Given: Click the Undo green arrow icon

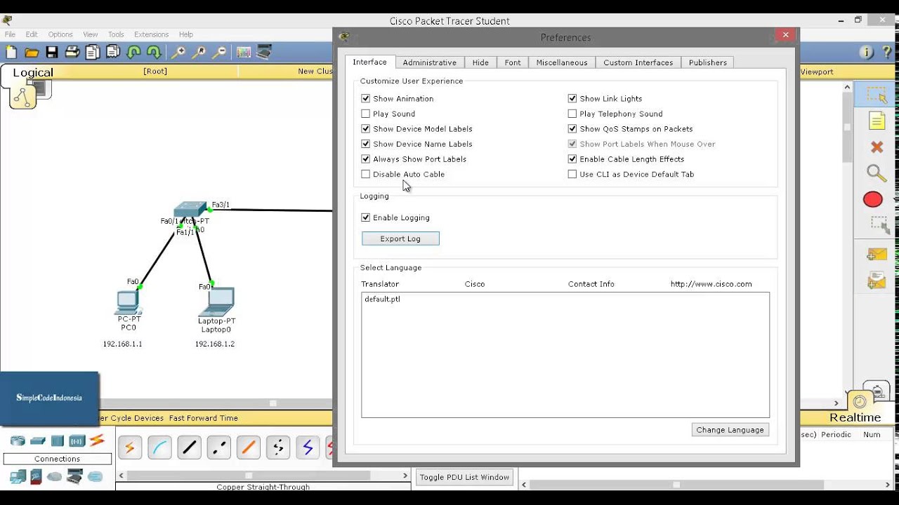Looking at the screenshot, I should 133,52.
